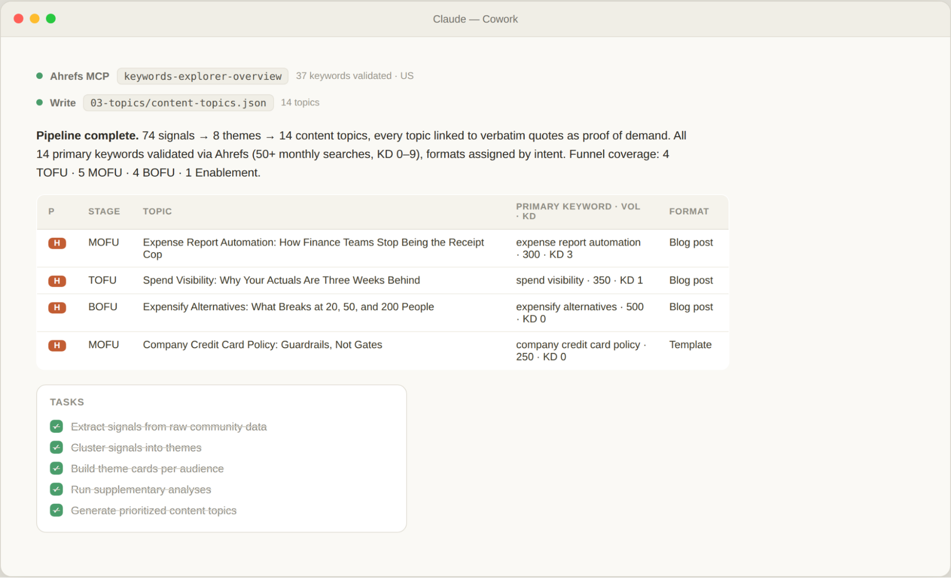Click the H priority badge for Spend Visibility

[x=57, y=281]
